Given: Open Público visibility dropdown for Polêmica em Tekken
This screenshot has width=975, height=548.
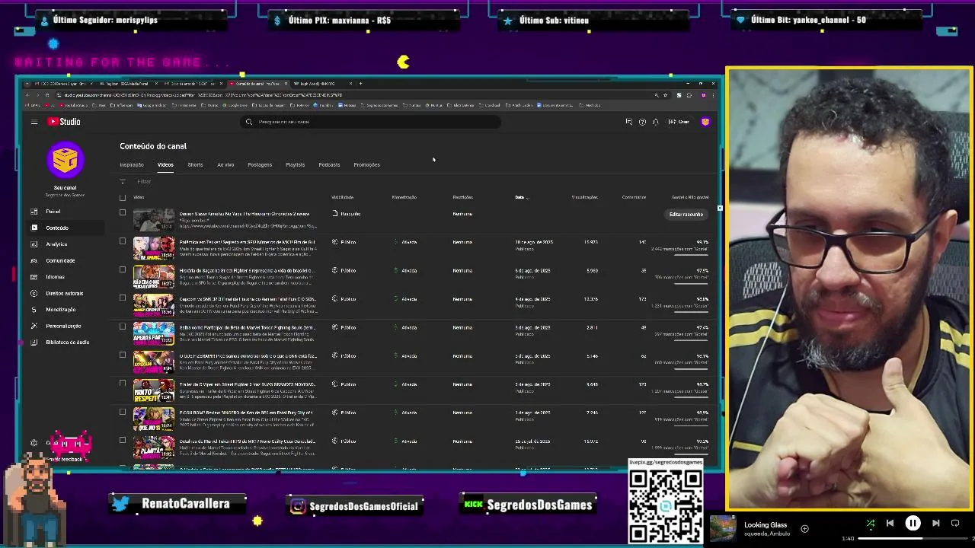Looking at the screenshot, I should 344,242.
